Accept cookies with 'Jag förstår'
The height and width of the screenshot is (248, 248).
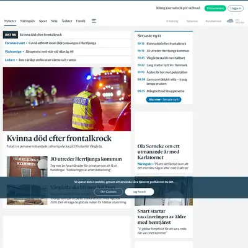(x=139, y=192)
